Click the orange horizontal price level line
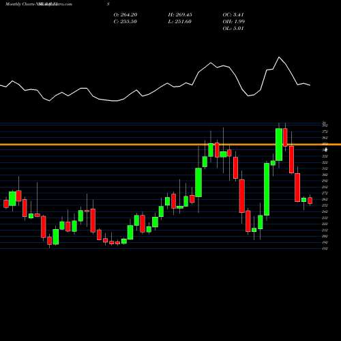The image size is (341, 341). [170, 145]
